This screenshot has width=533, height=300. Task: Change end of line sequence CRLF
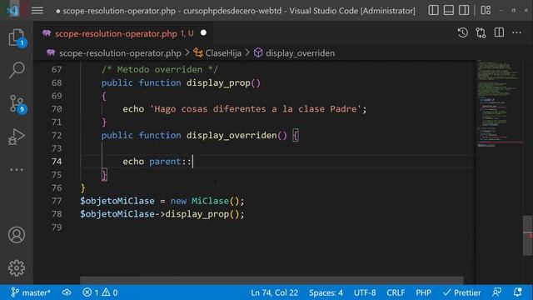pyautogui.click(x=396, y=292)
